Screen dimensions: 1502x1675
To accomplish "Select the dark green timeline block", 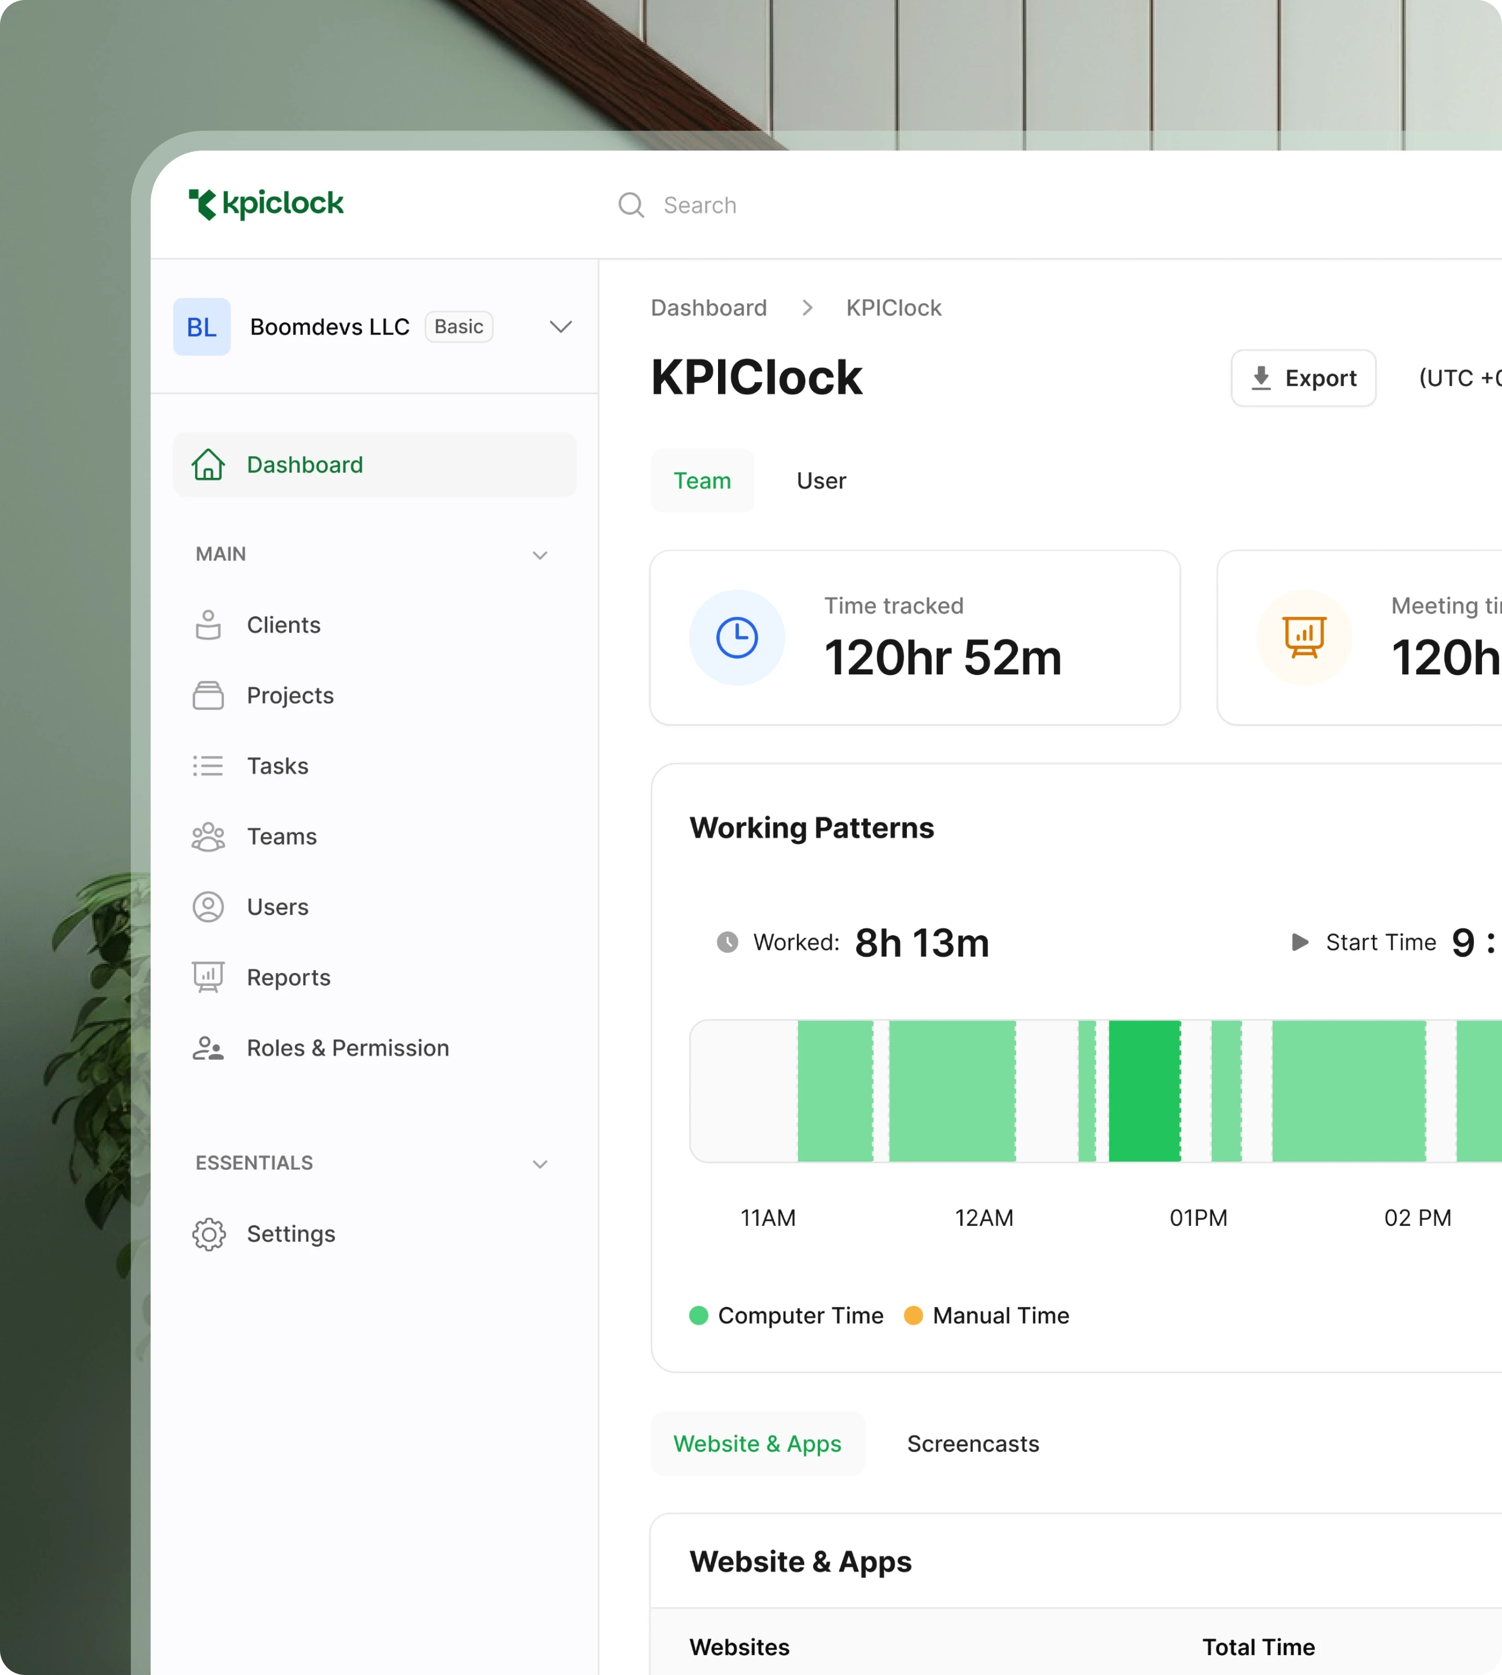I will click(x=1145, y=1091).
